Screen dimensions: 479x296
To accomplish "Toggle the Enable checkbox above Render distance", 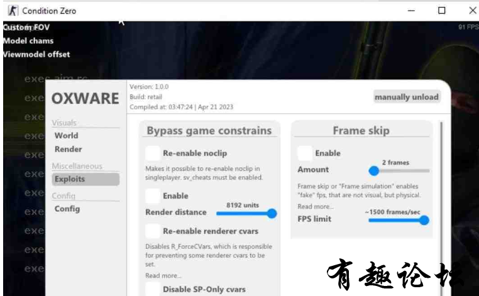I will (x=152, y=196).
